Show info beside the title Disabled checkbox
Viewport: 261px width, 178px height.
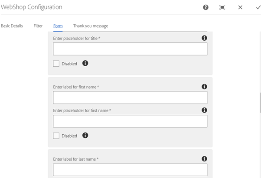click(85, 63)
